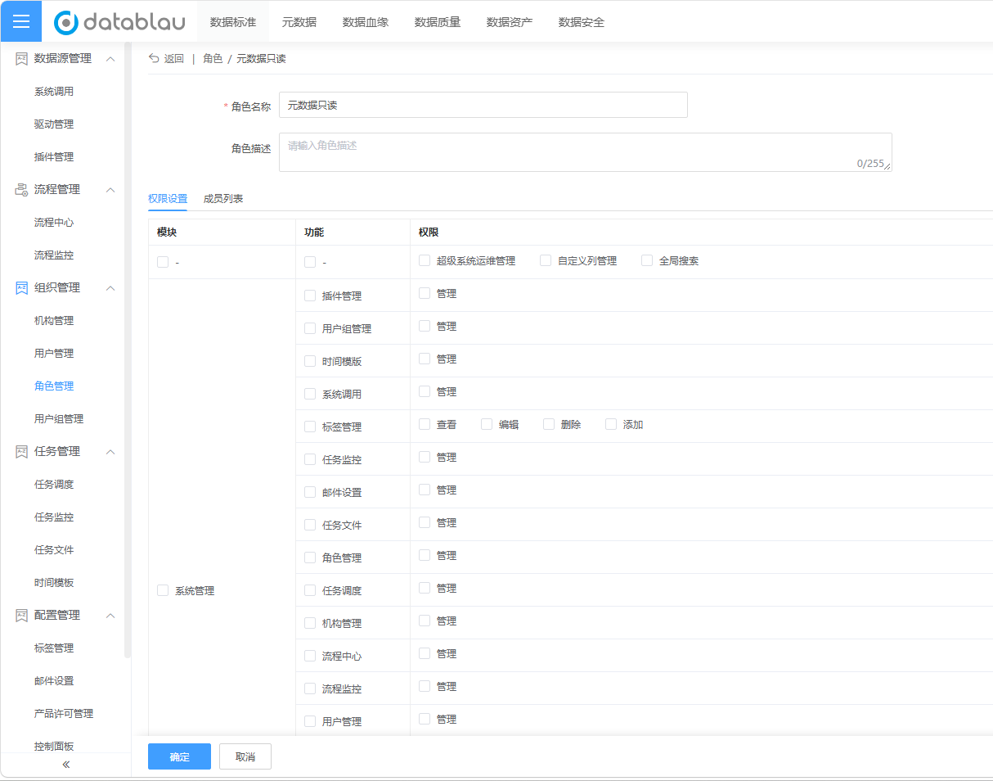
Task: Check the 时间模版 function checkbox
Action: click(x=310, y=360)
